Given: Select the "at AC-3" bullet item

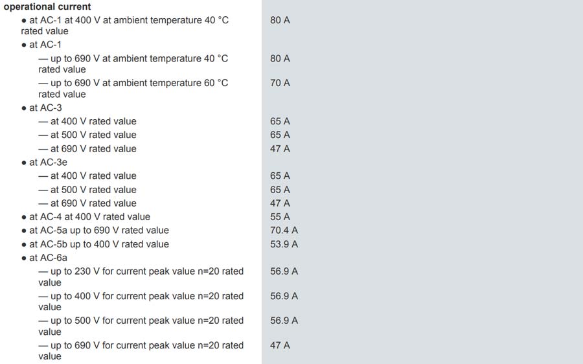Looking at the screenshot, I should 41,108.
